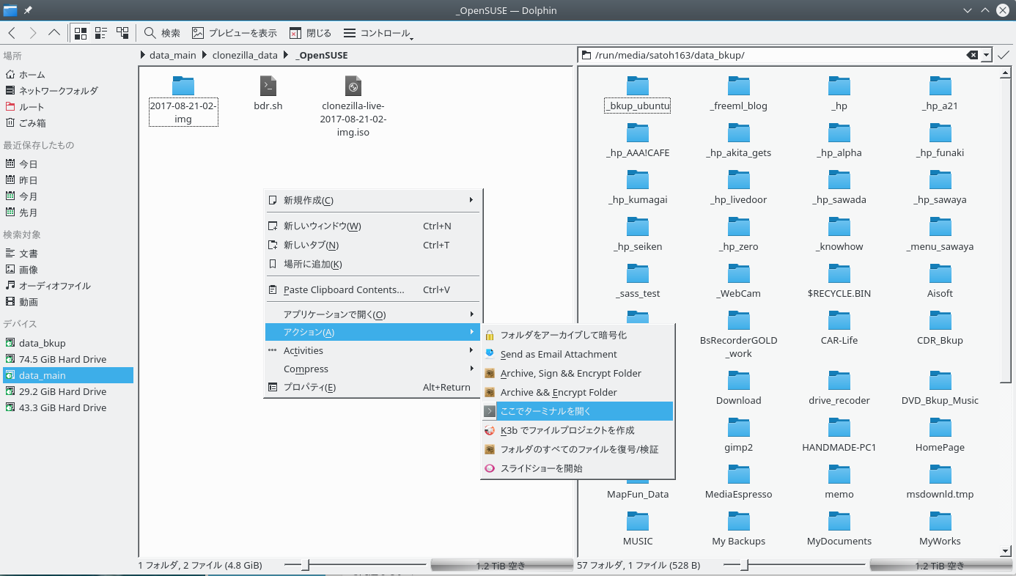Expand the Activities submenu
Image resolution: width=1016 pixels, height=576 pixels.
click(x=372, y=350)
